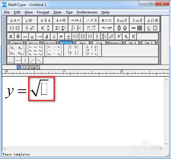
Task: Insert the diagonal ellipsis symbol going down
Action: [40, 60]
